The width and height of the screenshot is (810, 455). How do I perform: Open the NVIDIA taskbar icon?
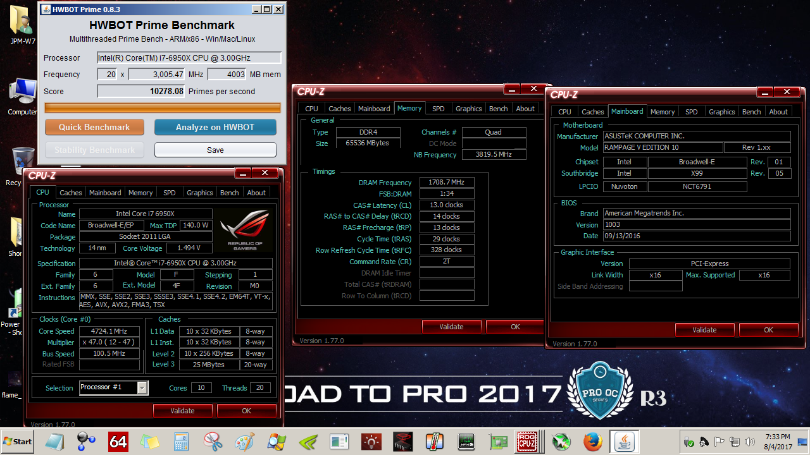tap(308, 441)
